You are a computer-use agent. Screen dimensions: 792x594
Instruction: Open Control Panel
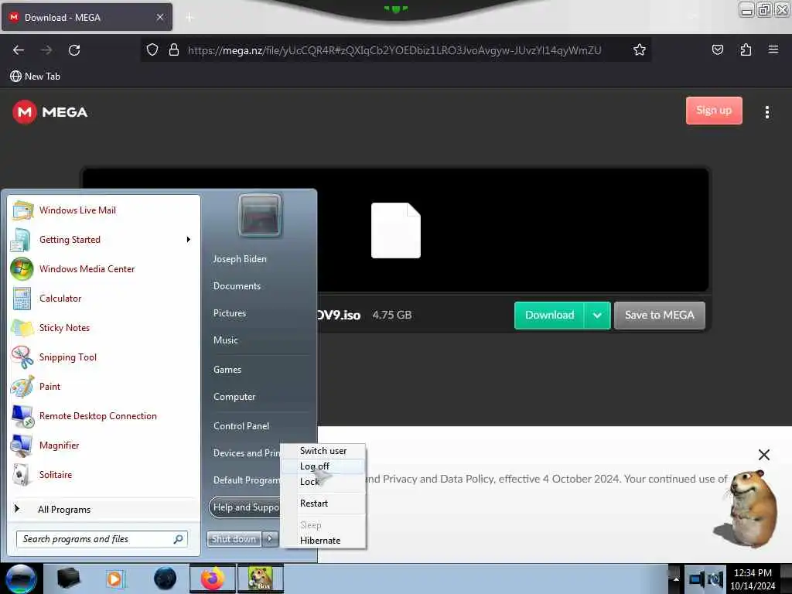point(241,426)
